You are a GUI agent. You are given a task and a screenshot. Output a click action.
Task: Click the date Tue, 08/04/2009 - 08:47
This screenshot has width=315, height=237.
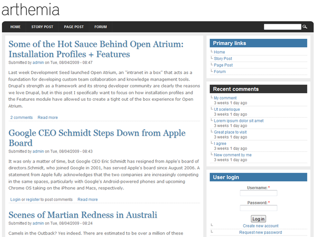pos(71,62)
